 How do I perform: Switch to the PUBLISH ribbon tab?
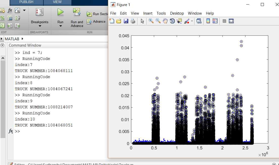pyautogui.click(x=26, y=2)
